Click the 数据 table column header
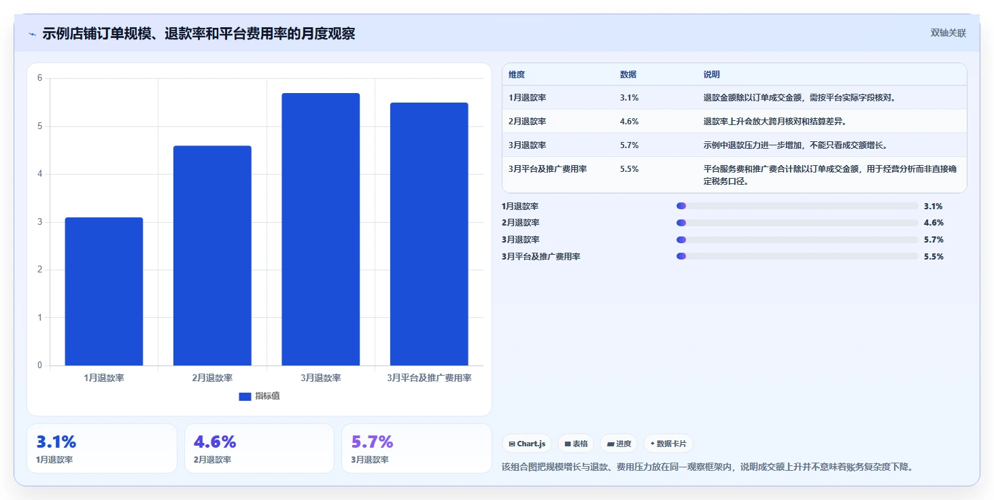This screenshot has height=500, width=994. (x=628, y=75)
